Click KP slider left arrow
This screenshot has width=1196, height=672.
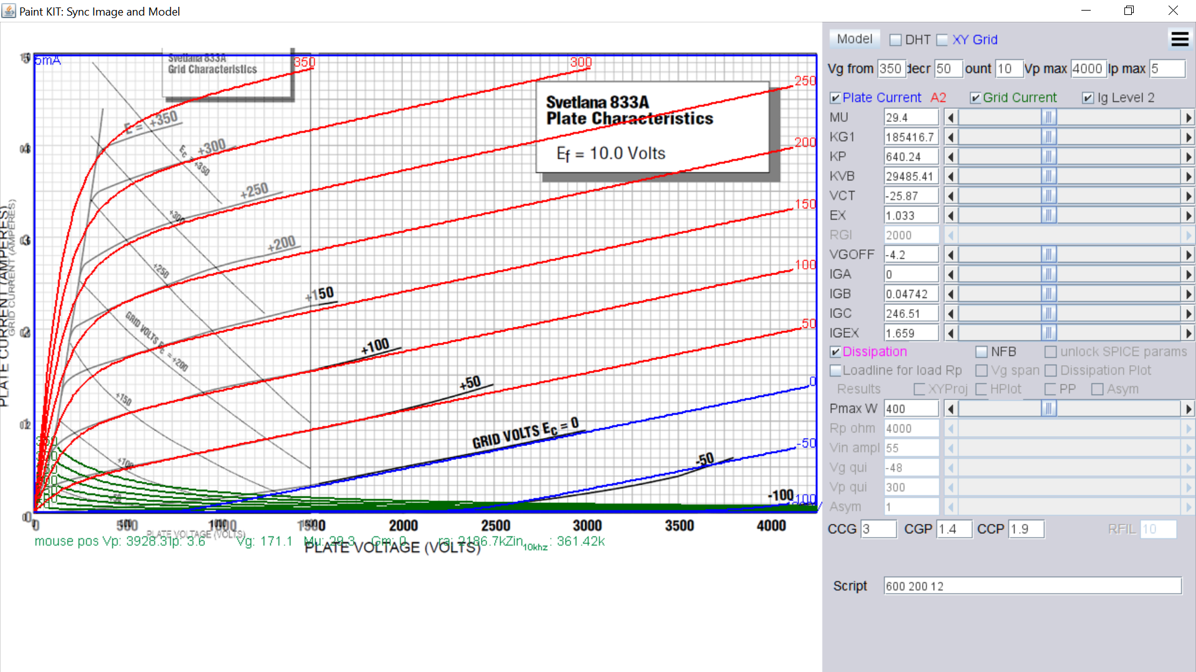tap(951, 157)
